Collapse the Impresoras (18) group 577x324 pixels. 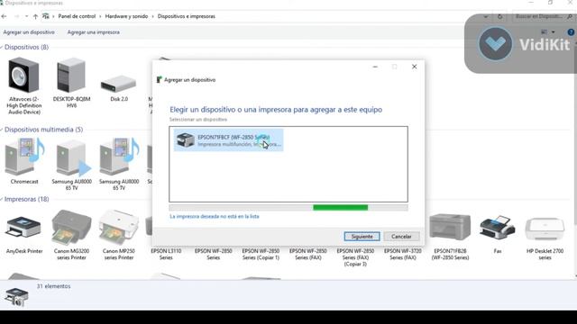(2, 199)
